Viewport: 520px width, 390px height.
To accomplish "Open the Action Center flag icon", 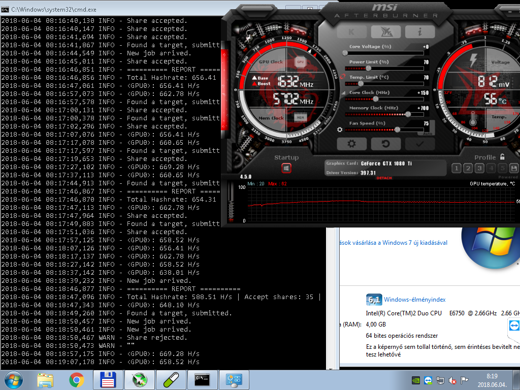I will click(x=464, y=380).
